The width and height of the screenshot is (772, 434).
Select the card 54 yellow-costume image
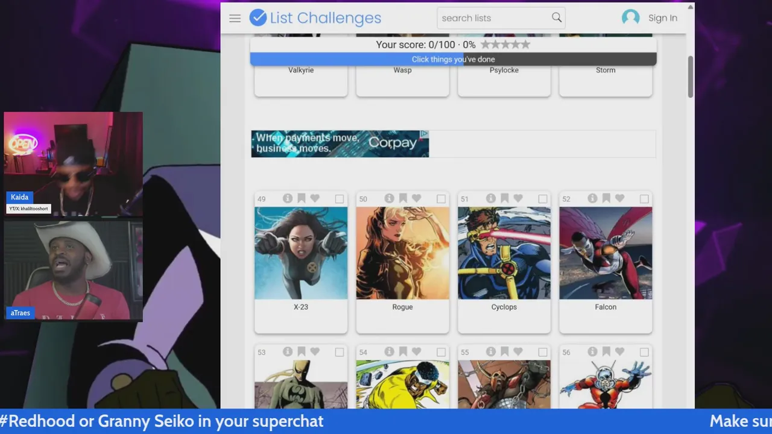pos(402,384)
